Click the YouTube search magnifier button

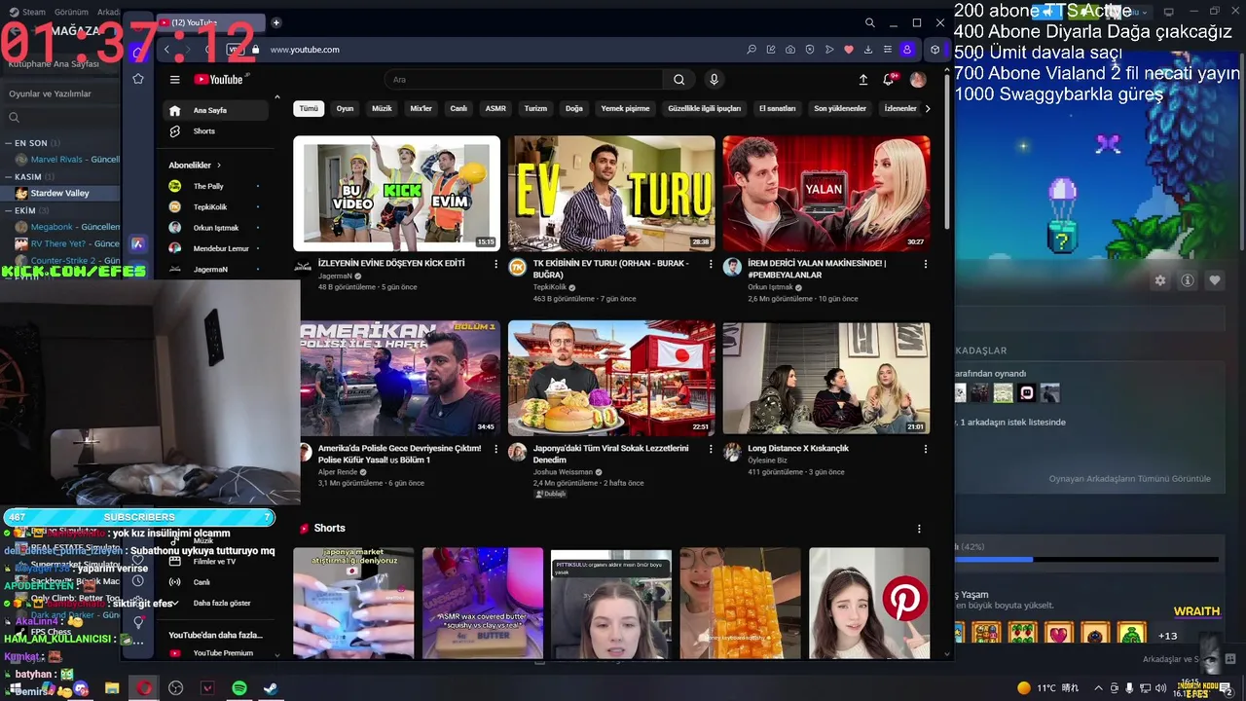pos(679,80)
